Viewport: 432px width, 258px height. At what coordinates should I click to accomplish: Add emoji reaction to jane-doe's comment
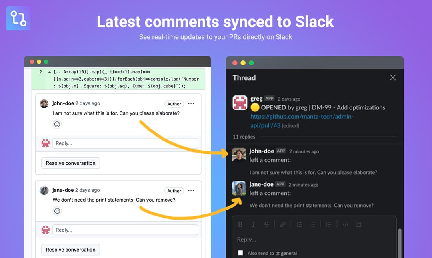pos(57,211)
